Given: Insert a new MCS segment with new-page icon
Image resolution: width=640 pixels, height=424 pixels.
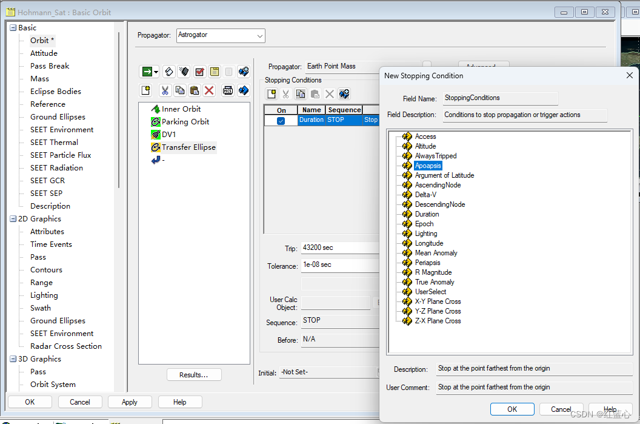Looking at the screenshot, I should [x=145, y=90].
